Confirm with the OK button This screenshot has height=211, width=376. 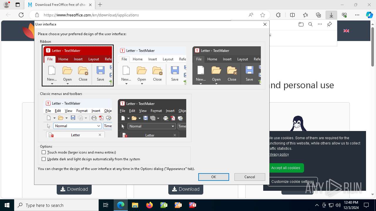coord(214,177)
